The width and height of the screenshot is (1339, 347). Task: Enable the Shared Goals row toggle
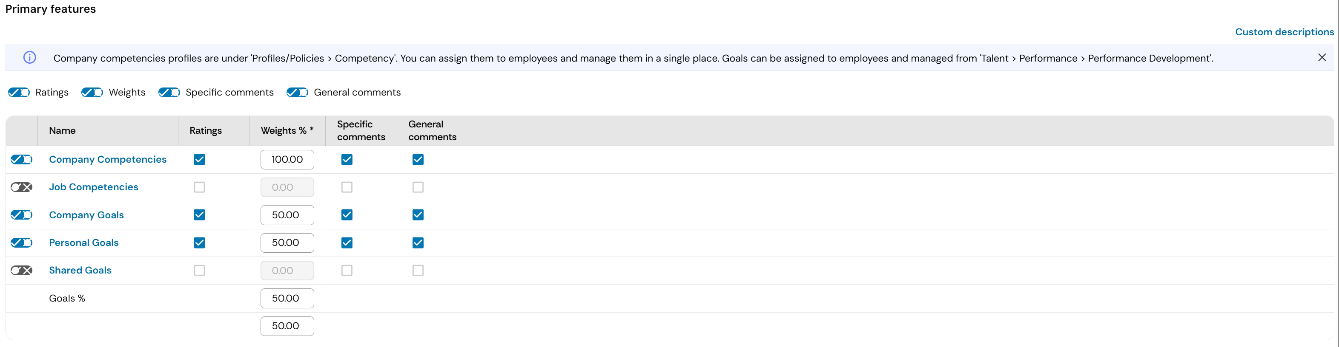point(22,270)
